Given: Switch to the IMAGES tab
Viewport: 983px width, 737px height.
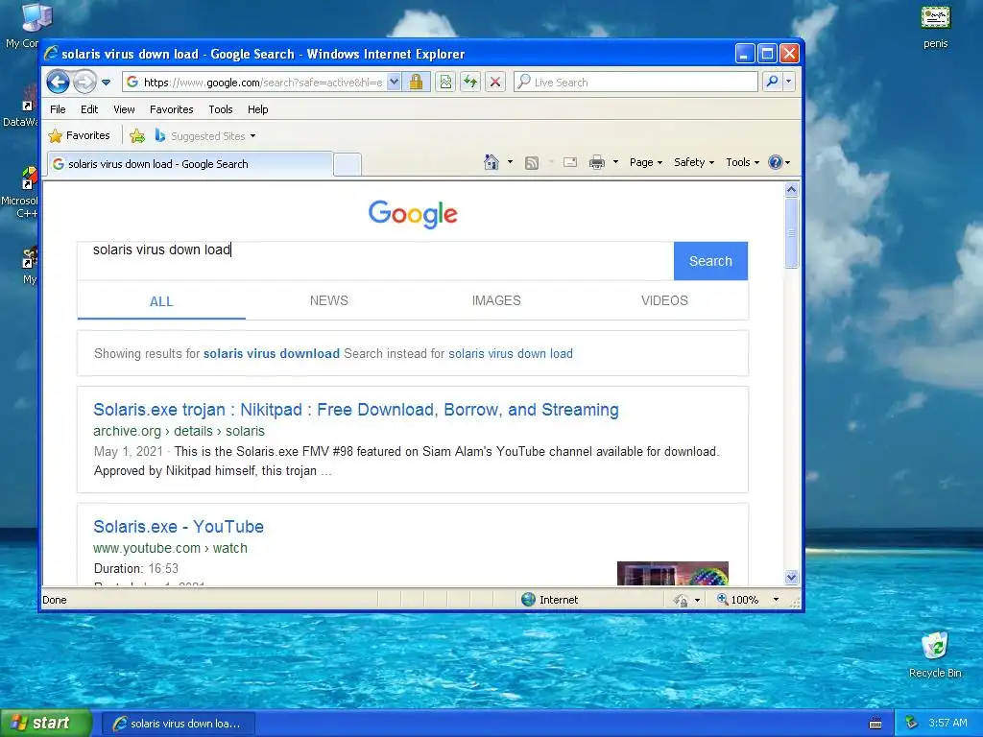Looking at the screenshot, I should click(x=496, y=300).
